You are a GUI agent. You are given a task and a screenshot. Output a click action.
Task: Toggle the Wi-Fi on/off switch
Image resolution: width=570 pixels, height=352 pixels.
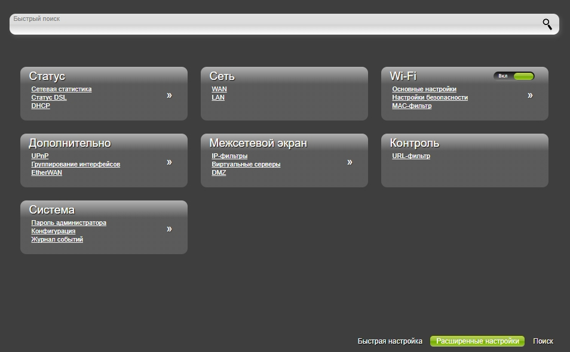pyautogui.click(x=514, y=76)
